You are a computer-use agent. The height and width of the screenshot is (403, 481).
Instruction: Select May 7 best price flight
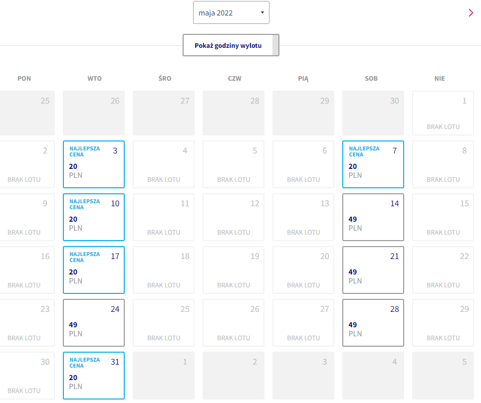pyautogui.click(x=373, y=164)
